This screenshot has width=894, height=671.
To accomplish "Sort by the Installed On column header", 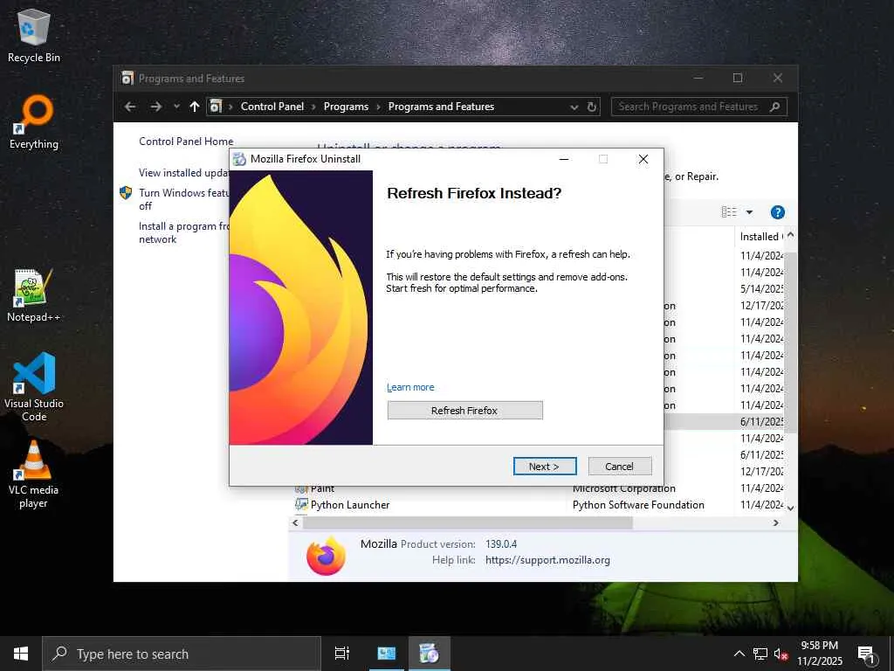I will click(761, 236).
